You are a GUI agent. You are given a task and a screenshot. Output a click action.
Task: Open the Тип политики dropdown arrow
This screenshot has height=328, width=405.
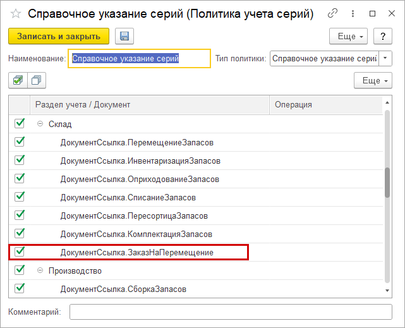click(x=385, y=59)
